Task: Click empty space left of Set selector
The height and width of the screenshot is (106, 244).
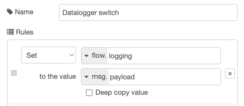Action: (14, 55)
